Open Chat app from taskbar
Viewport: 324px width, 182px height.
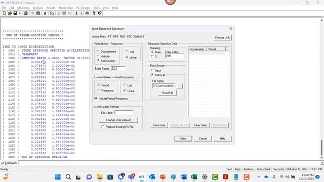tap(89, 177)
